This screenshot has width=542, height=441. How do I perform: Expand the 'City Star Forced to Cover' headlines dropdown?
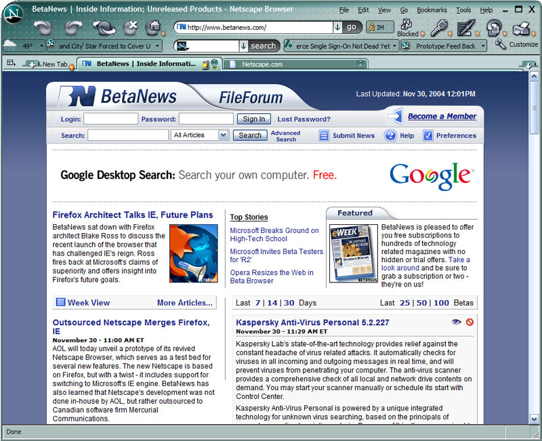tap(157, 45)
